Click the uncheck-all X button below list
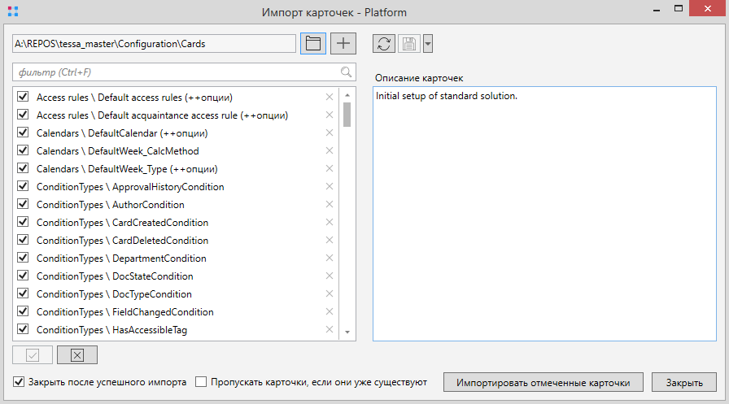The width and height of the screenshot is (729, 404). [x=77, y=355]
